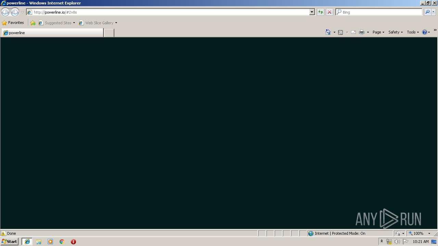Click the browser Back arrow button
Screen dimensions: 438x246
(x=5, y=12)
